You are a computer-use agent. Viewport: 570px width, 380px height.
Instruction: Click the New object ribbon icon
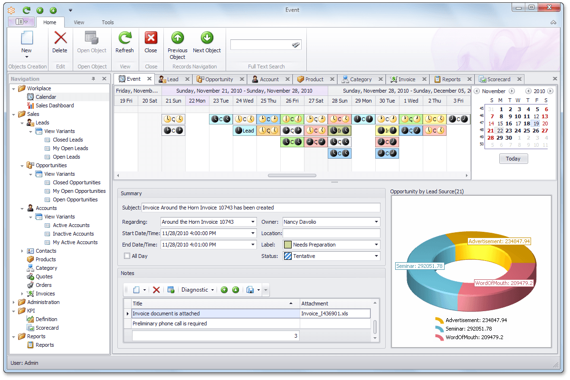27,39
